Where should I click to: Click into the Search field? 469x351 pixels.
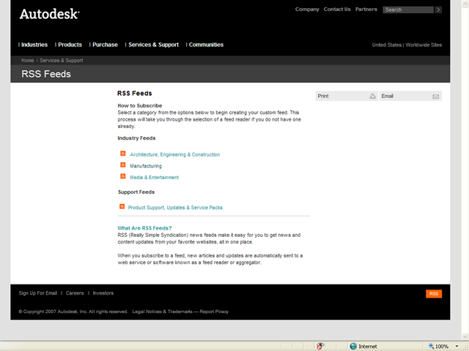click(x=408, y=10)
